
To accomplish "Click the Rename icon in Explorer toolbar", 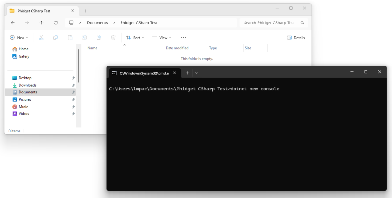I will pos(84,38).
